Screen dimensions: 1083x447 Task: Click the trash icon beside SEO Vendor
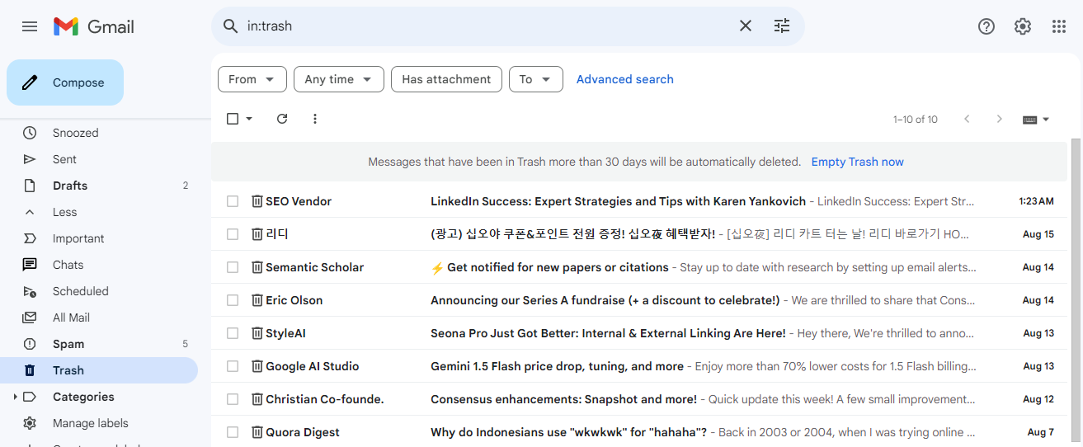[257, 201]
